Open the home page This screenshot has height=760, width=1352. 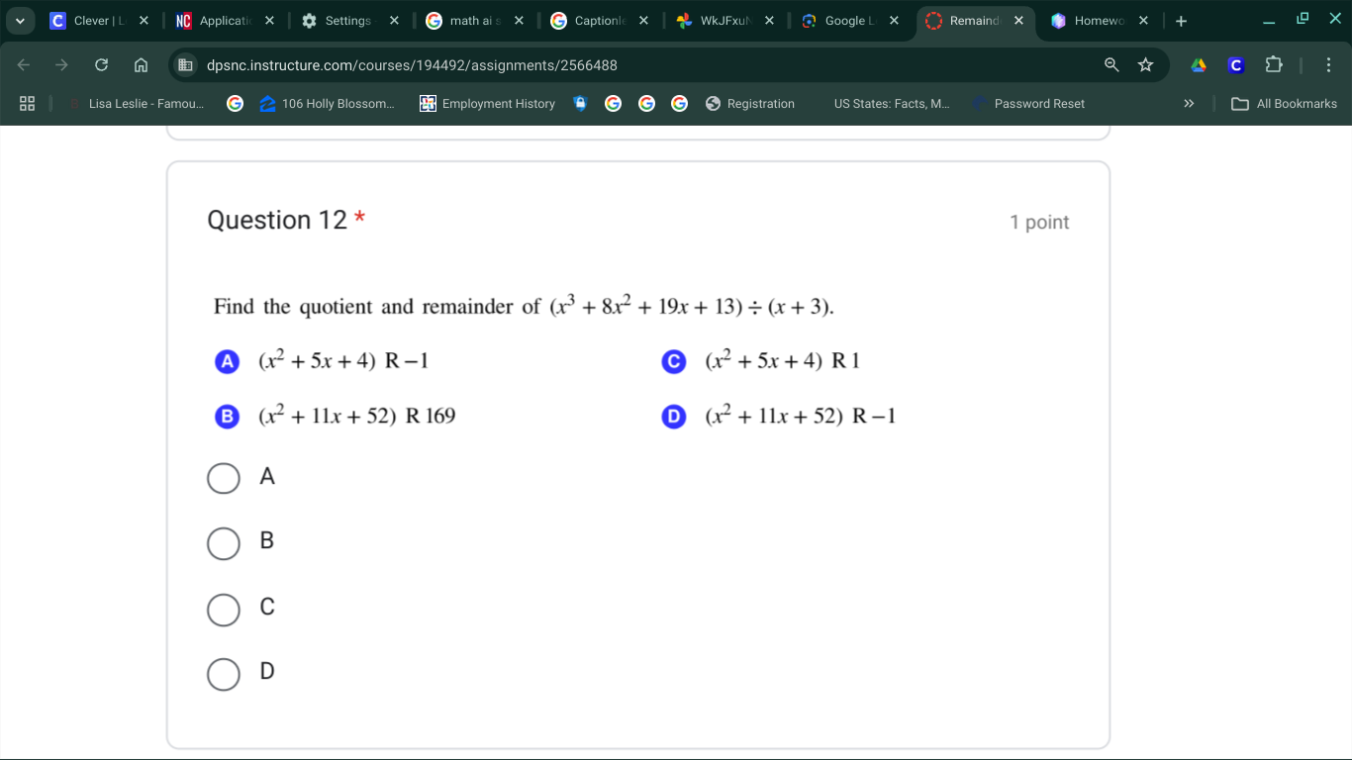[x=141, y=65]
